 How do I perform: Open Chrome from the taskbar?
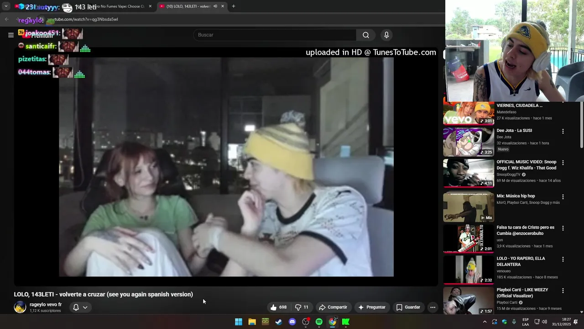point(333,322)
